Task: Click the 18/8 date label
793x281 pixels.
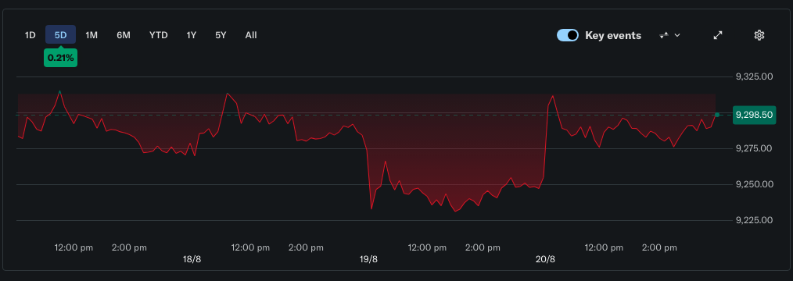Action: 192,259
